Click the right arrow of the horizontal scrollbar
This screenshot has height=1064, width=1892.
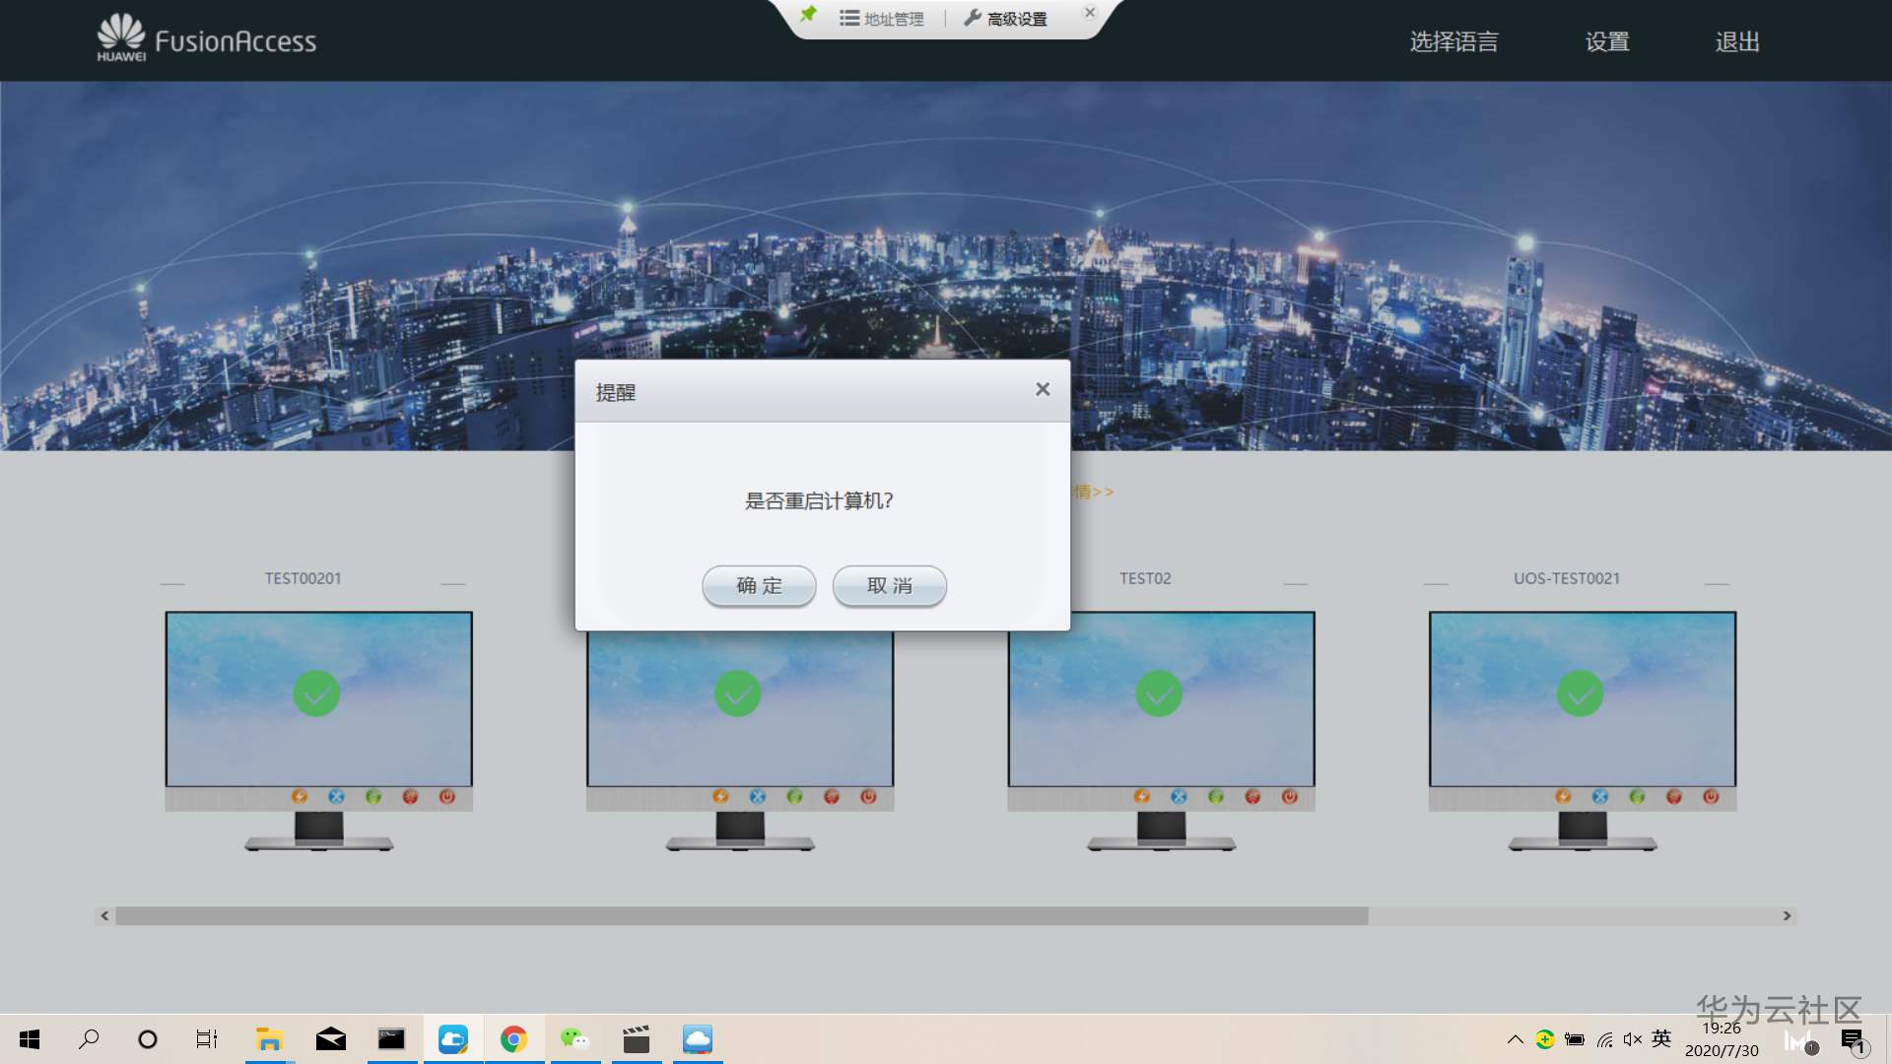[x=1787, y=916]
